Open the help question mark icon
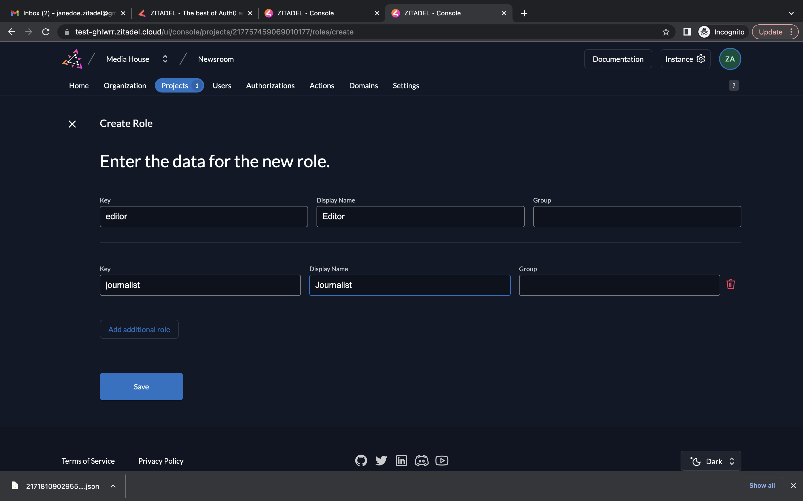Screen dimensions: 803x501 click(x=734, y=85)
